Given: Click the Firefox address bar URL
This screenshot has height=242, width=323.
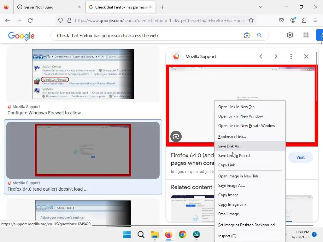Looking at the screenshot, I should point(160,20).
